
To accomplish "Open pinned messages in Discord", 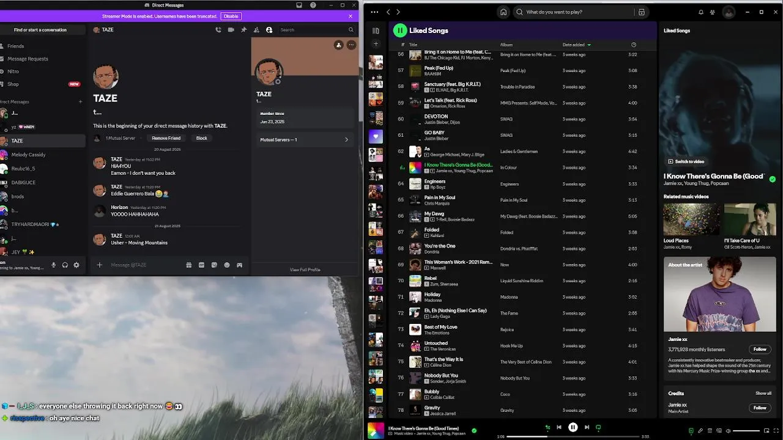I will point(243,29).
